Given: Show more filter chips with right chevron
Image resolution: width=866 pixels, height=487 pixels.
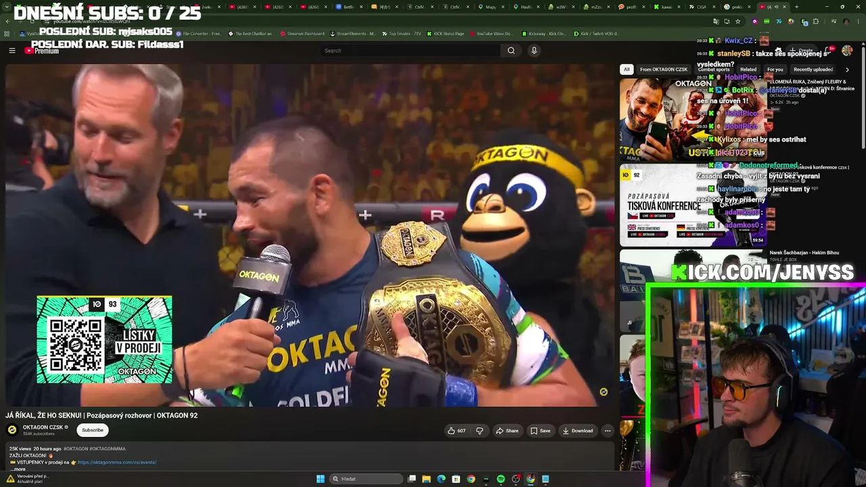Looking at the screenshot, I should tap(847, 69).
